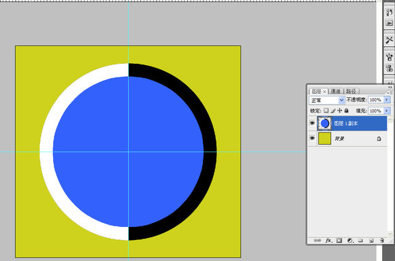This screenshot has width=395, height=261.
Task: Open the Brushes panel icon in dock
Action: (x=389, y=56)
